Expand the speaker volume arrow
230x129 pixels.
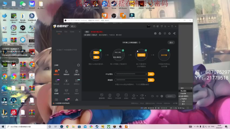(145, 96)
